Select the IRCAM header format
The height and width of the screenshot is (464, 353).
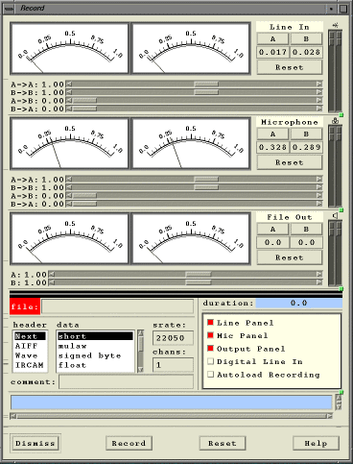pos(30,365)
